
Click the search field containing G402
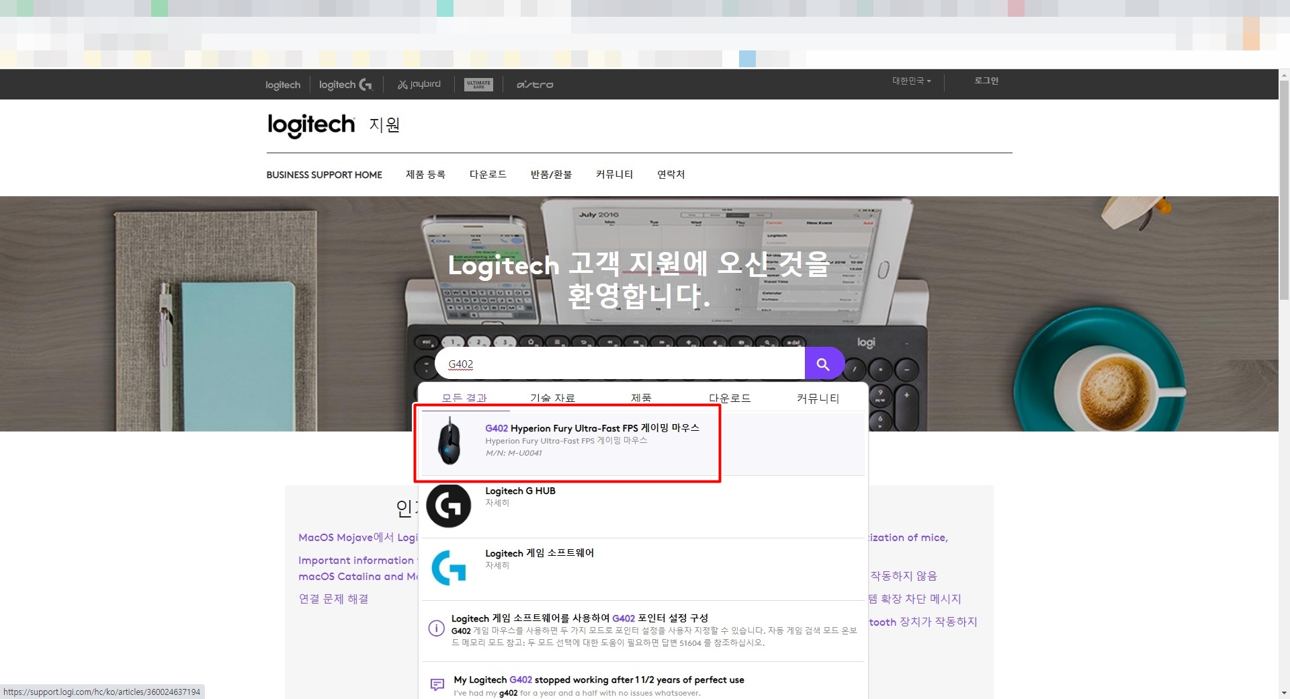pyautogui.click(x=619, y=364)
